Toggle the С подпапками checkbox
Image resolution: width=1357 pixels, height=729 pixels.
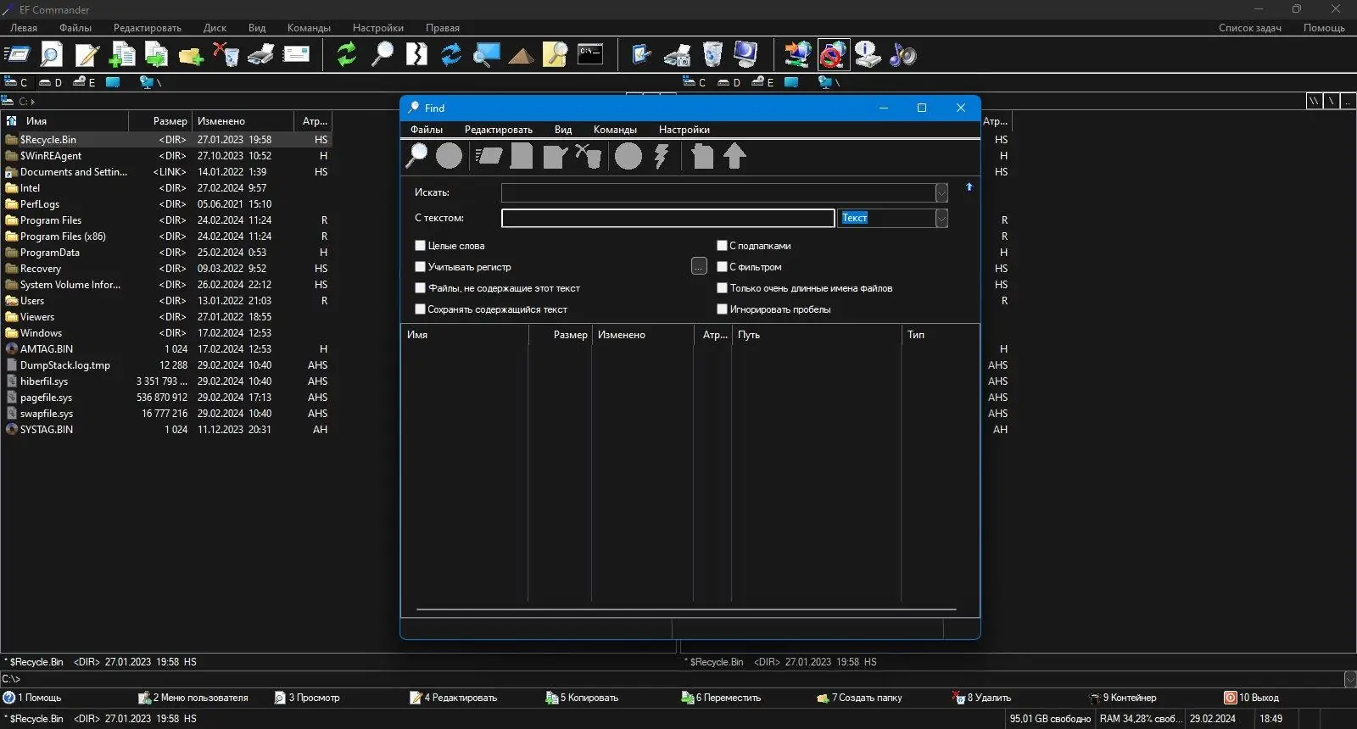[722, 246]
